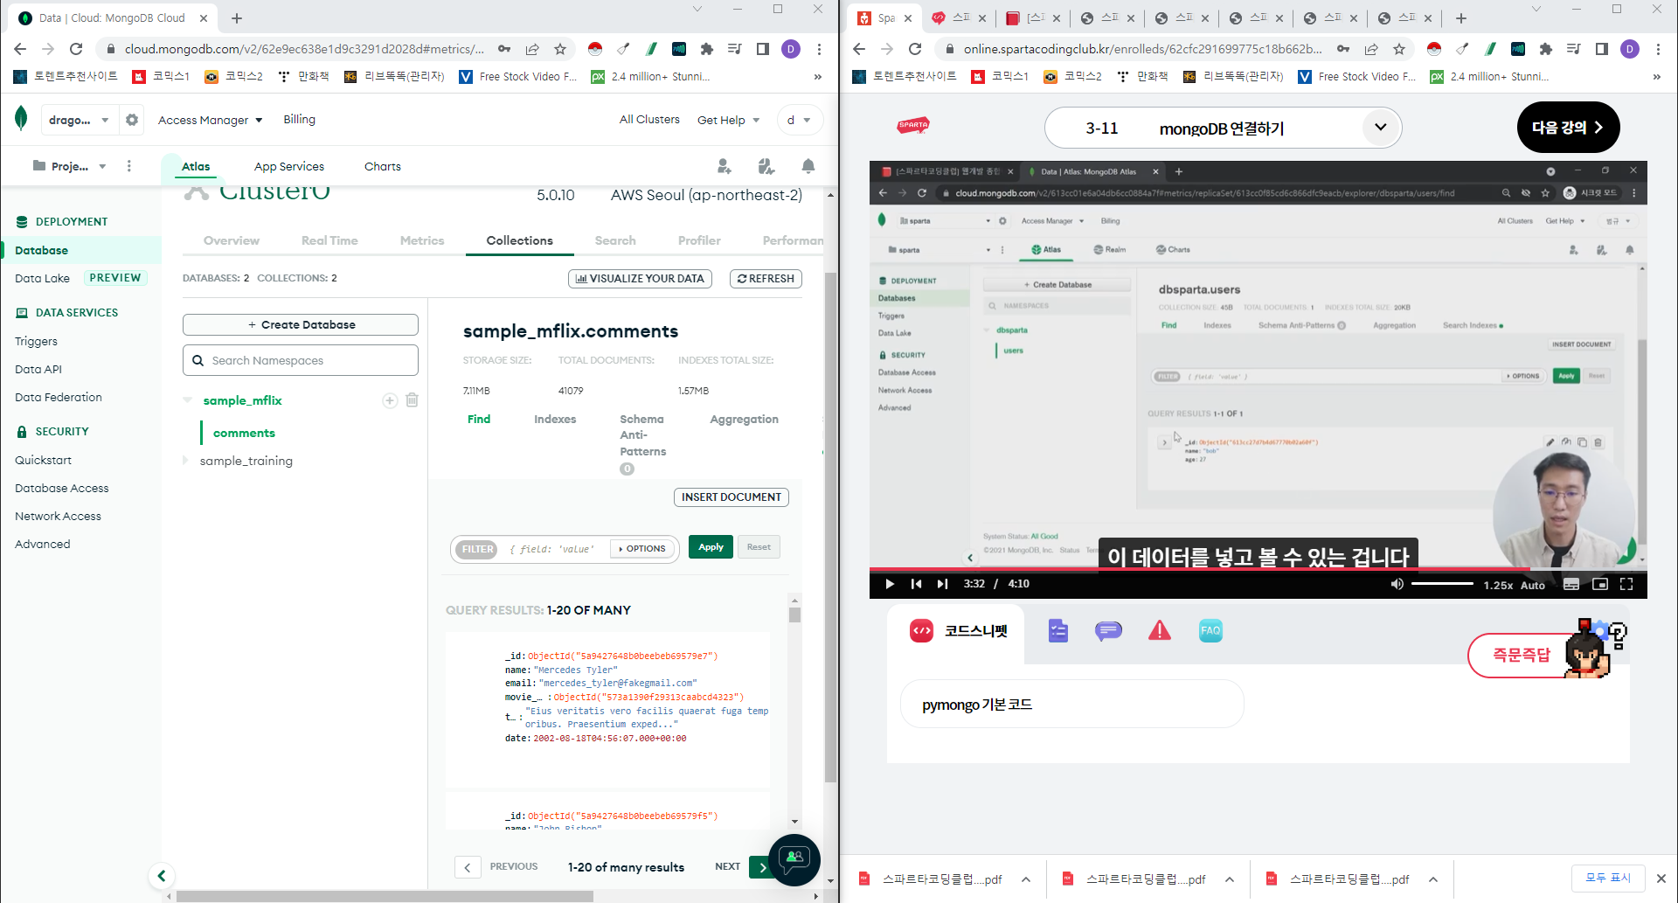1678x903 pixels.
Task: Select the comments collection in tree
Action: tap(244, 433)
